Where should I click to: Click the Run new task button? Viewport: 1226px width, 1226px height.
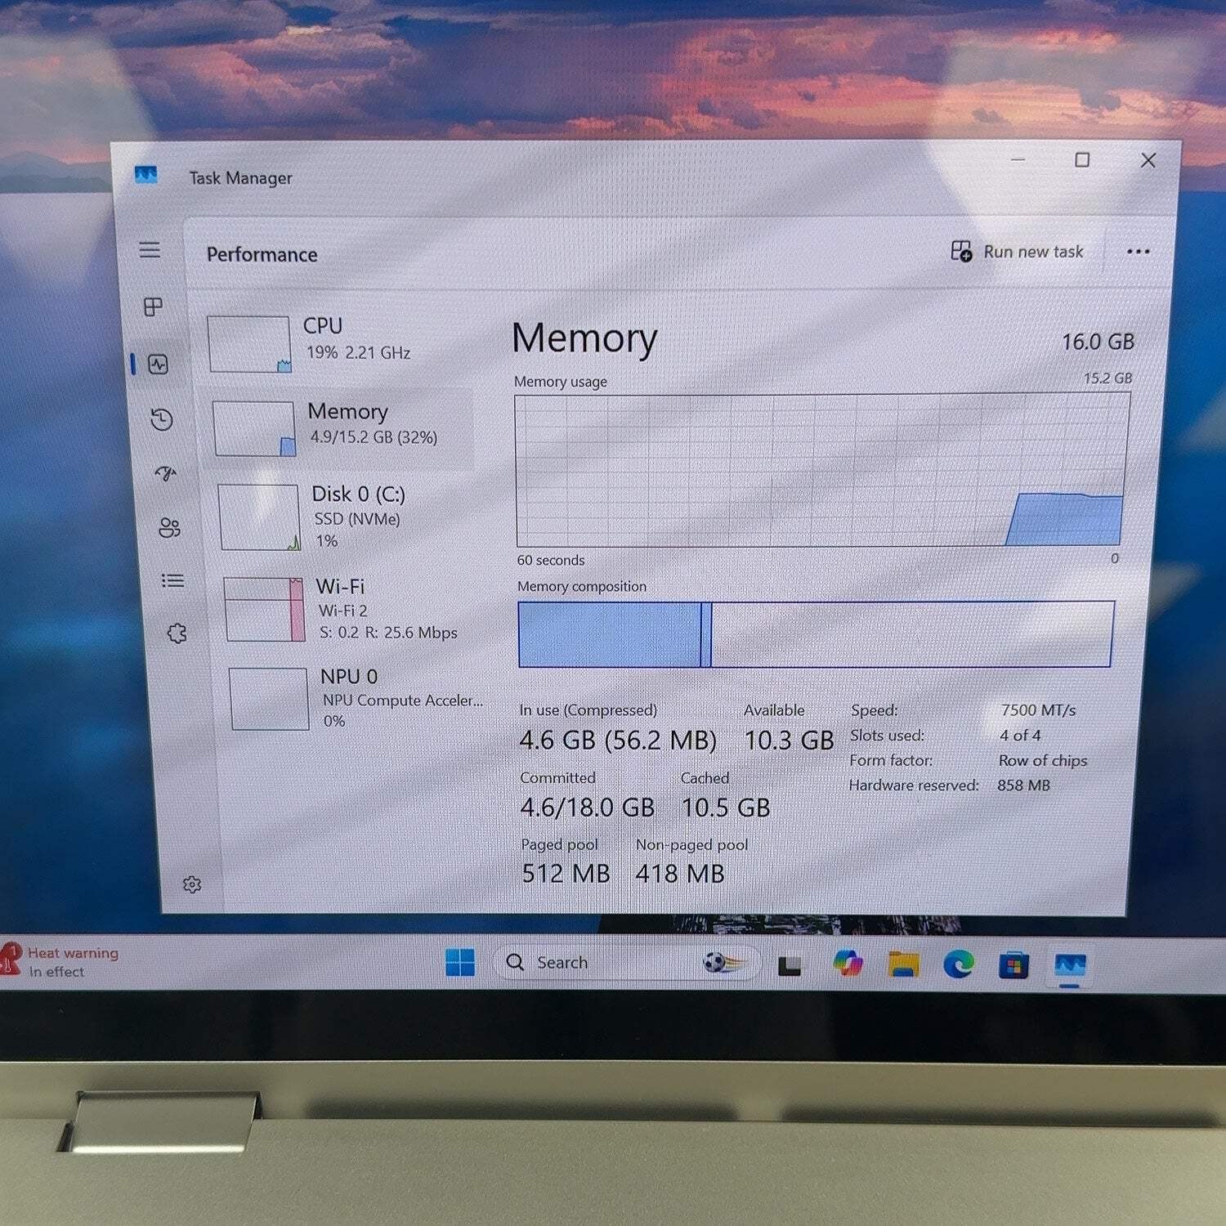click(x=1018, y=252)
